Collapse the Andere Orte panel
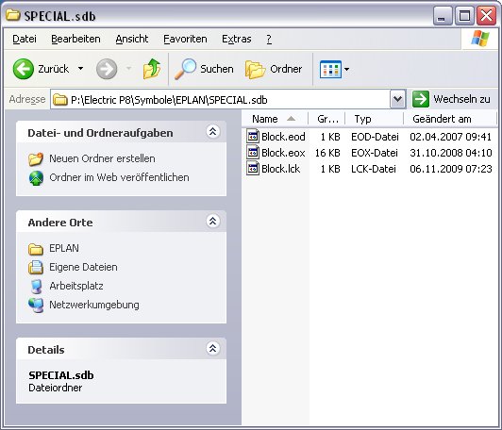502x430 pixels. 212,221
